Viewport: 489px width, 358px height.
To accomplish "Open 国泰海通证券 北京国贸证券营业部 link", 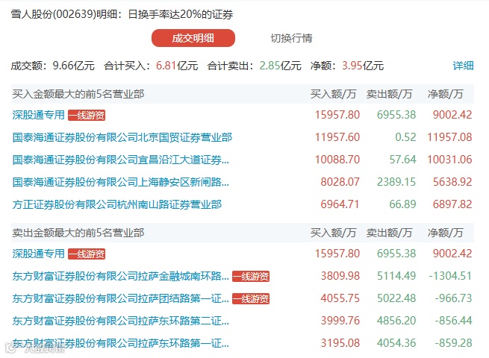I will (122, 137).
